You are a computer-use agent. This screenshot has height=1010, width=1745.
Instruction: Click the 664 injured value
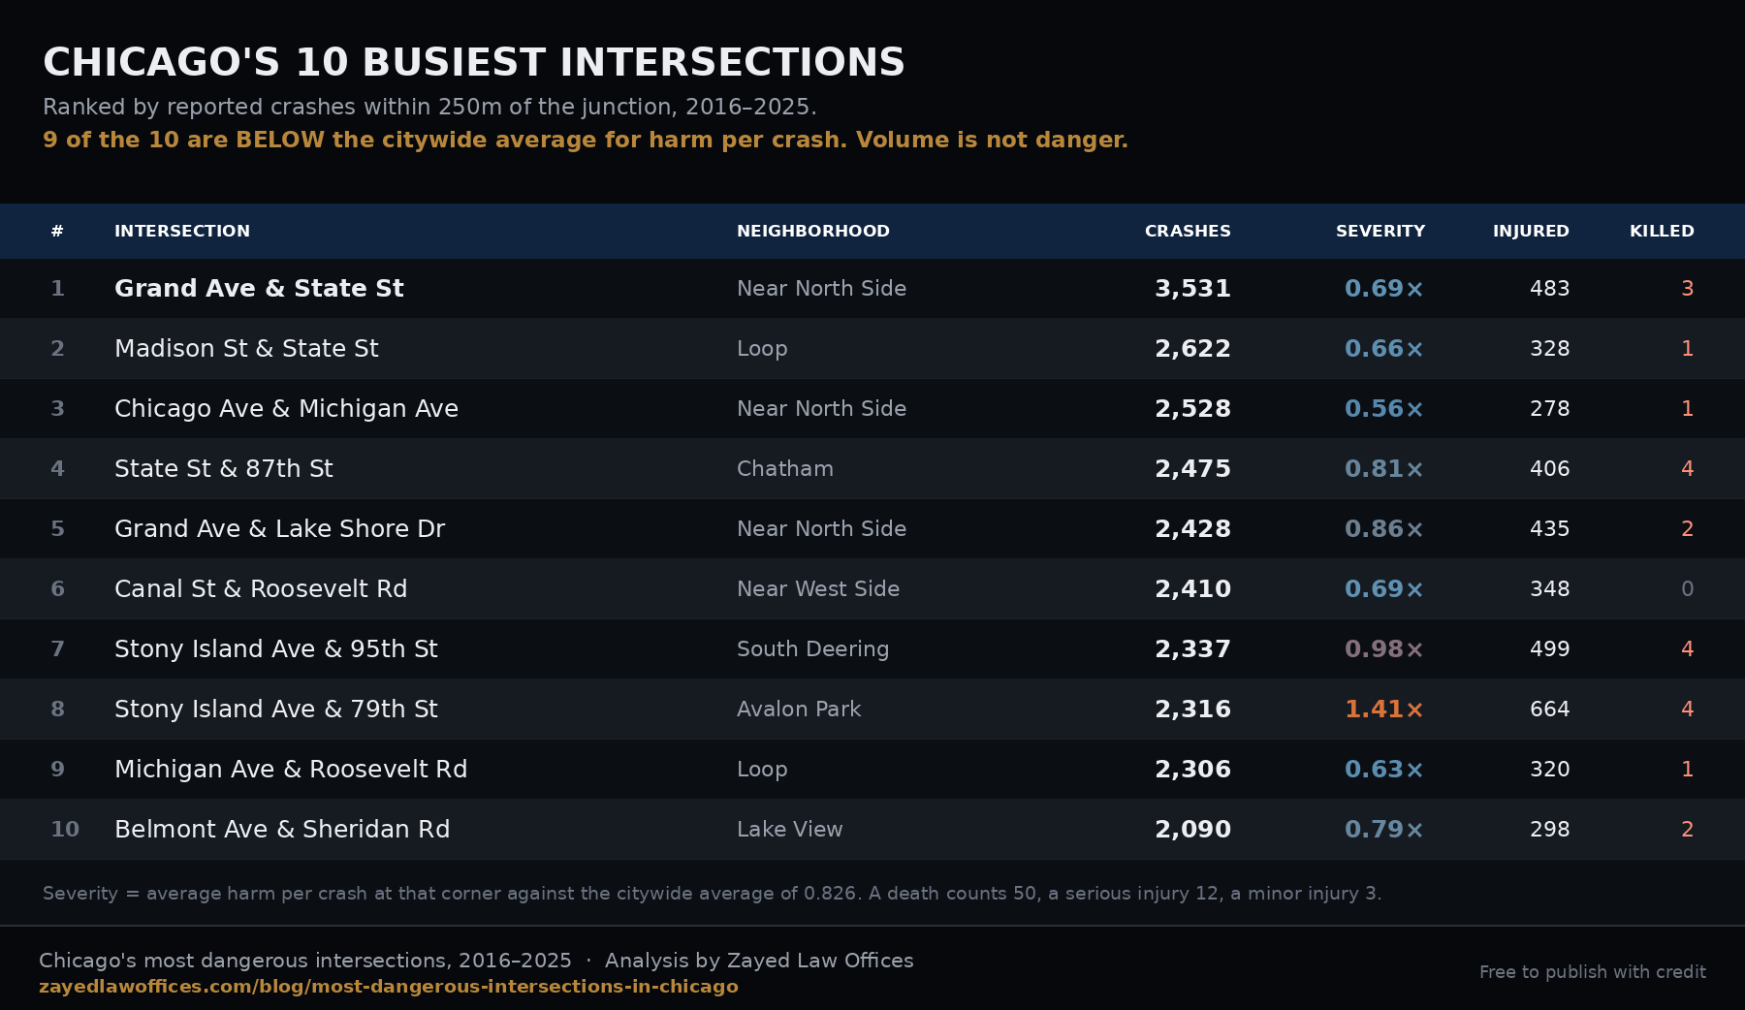(x=1549, y=709)
